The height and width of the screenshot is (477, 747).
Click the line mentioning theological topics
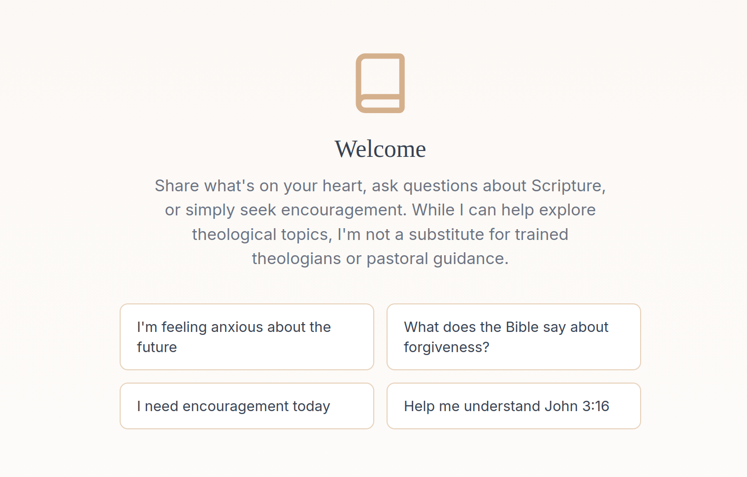[380, 234]
